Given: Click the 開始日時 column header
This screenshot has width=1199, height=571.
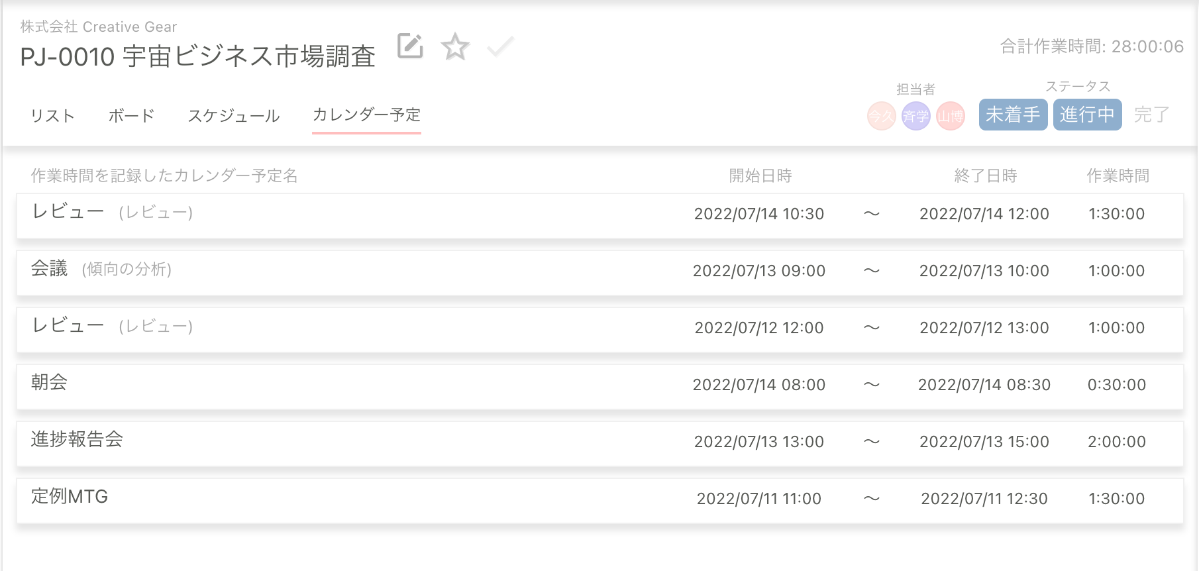Looking at the screenshot, I should (760, 176).
